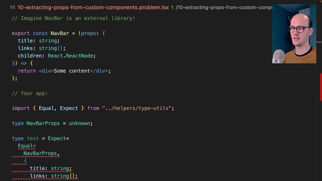Image resolution: width=322 pixels, height=181 pixels.
Task: Click the 'Imagine NavBar is an external library' comment
Action: click(x=73, y=18)
